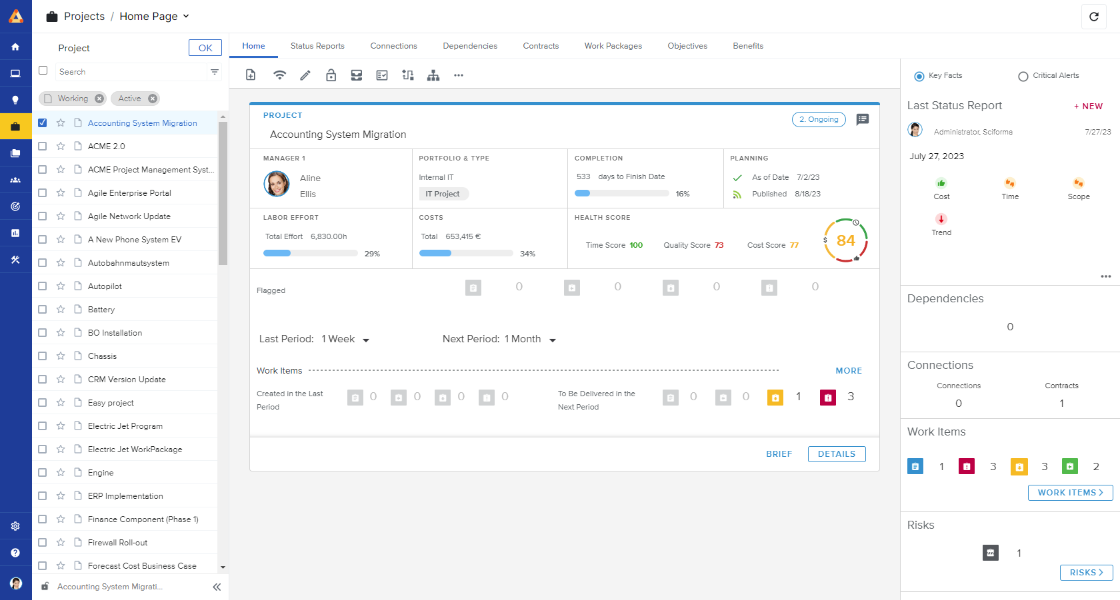1120x600 pixels.
Task: Click the pencil Edit icon in project toolbar
Action: (305, 75)
